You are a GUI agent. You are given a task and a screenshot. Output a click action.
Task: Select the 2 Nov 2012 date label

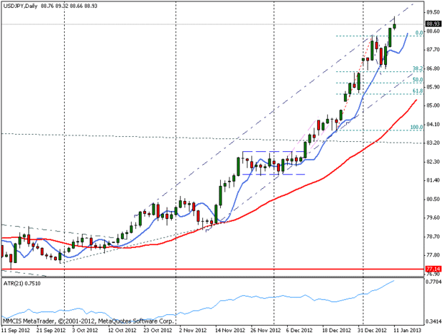tap(193, 330)
